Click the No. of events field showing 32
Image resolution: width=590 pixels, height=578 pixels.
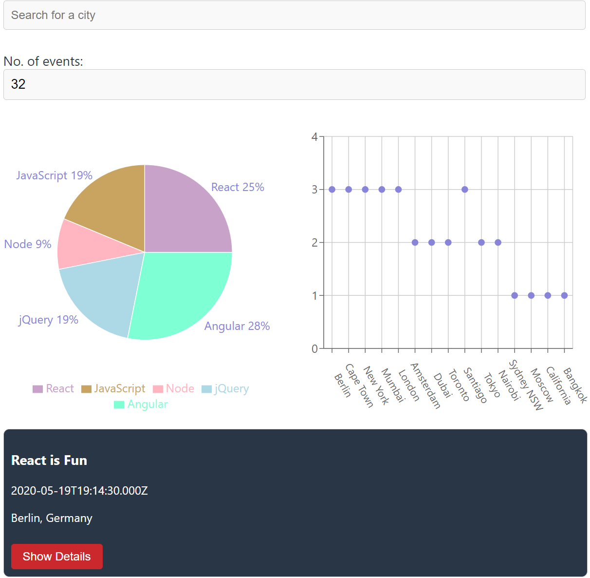(294, 84)
